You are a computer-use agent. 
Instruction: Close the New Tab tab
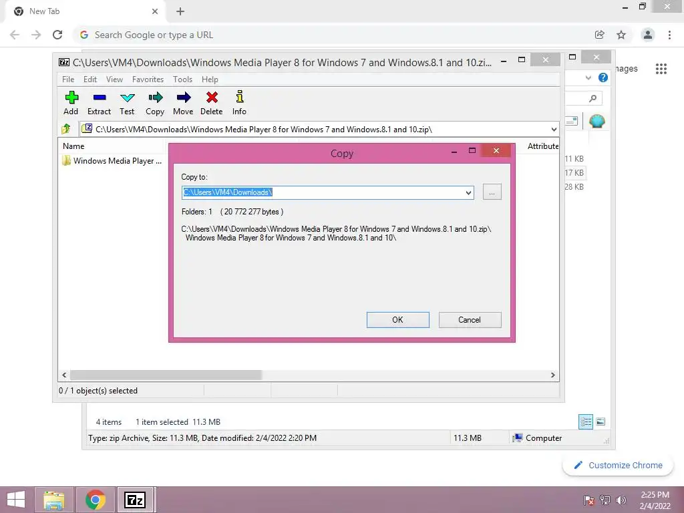click(155, 11)
